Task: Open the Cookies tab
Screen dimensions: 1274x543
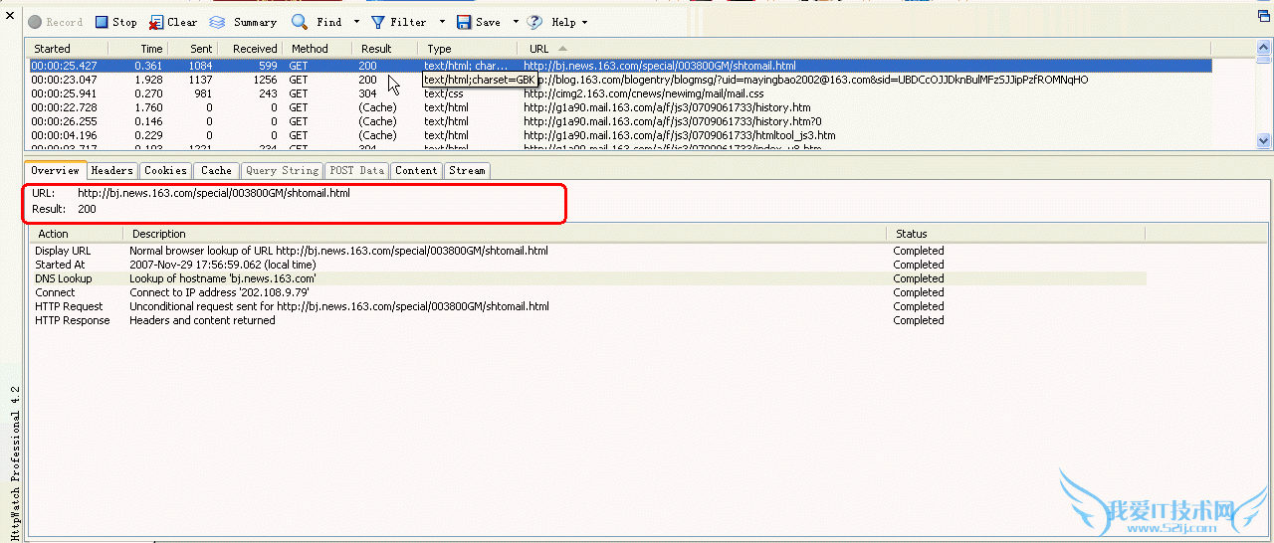Action: [165, 171]
